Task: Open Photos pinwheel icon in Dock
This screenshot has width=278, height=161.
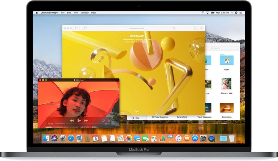Action: pyautogui.click(x=129, y=138)
